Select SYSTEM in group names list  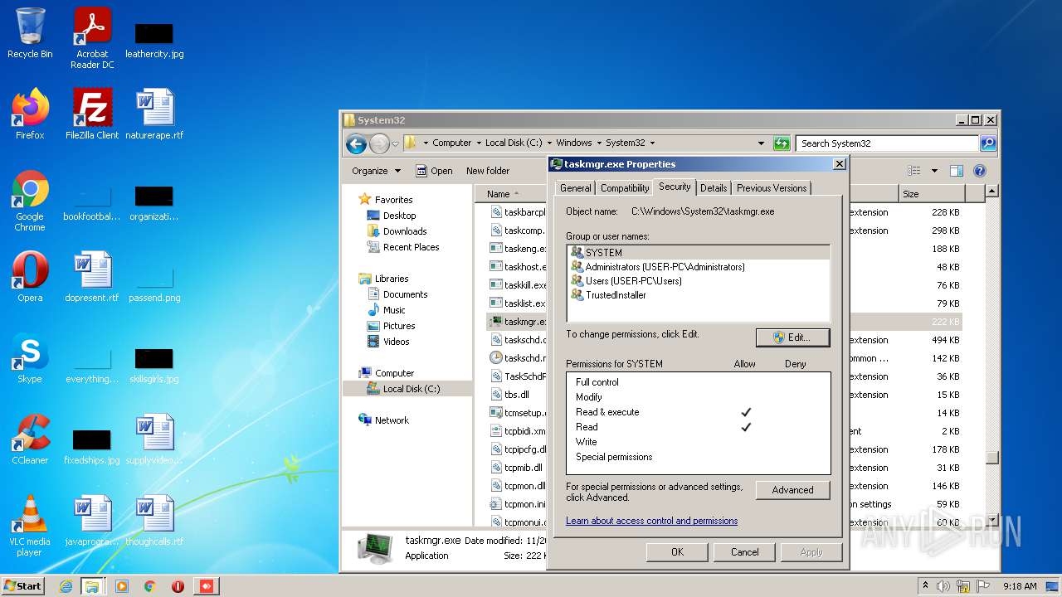tap(699, 253)
